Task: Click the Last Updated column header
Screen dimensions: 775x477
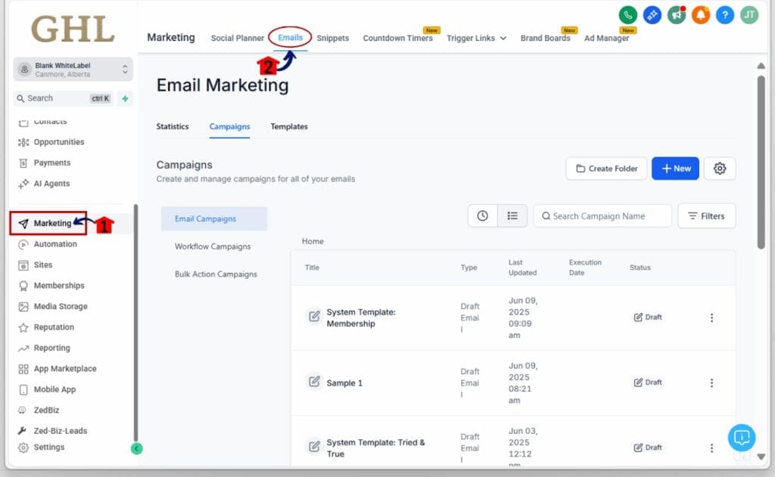Action: point(522,268)
